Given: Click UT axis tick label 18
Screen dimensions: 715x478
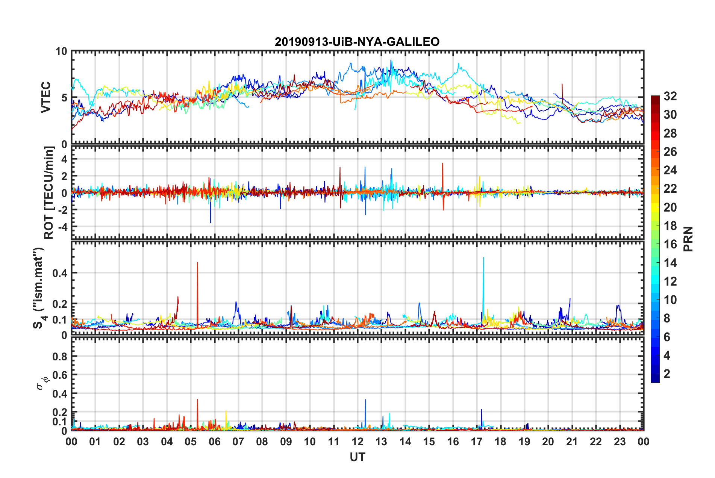Looking at the screenshot, I should tap(500, 442).
